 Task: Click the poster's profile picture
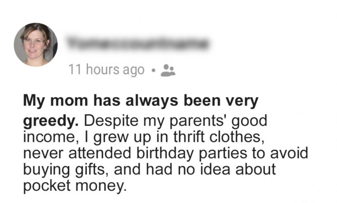point(35,44)
